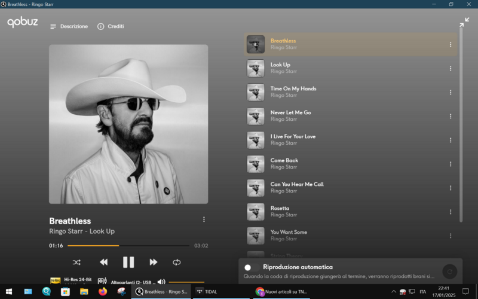Mute the volume speaker icon
The image size is (478, 299).
161,282
